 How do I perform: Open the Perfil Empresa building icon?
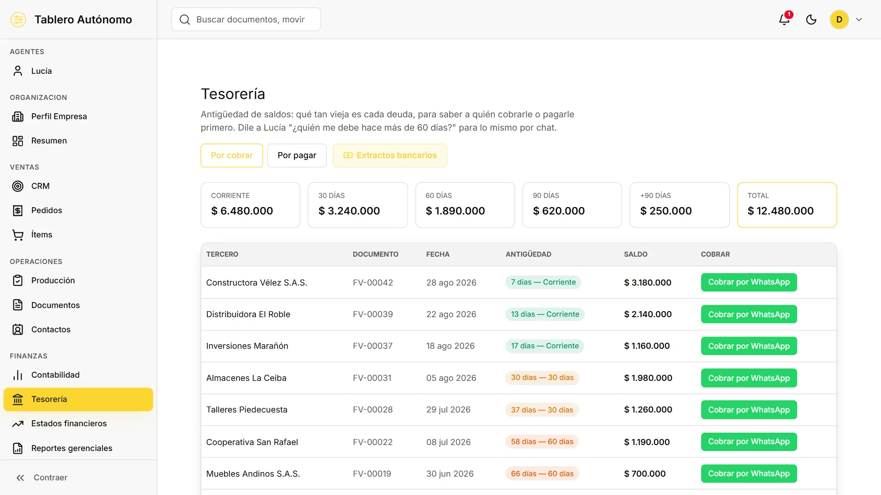pyautogui.click(x=17, y=116)
